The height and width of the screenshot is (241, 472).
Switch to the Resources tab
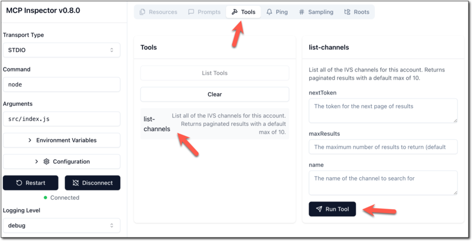click(158, 12)
